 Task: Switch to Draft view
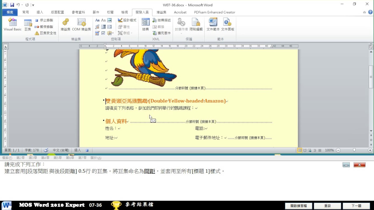[320, 150]
